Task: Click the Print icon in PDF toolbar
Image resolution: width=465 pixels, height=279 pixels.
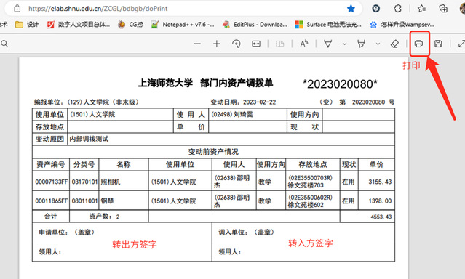Action: click(x=418, y=44)
